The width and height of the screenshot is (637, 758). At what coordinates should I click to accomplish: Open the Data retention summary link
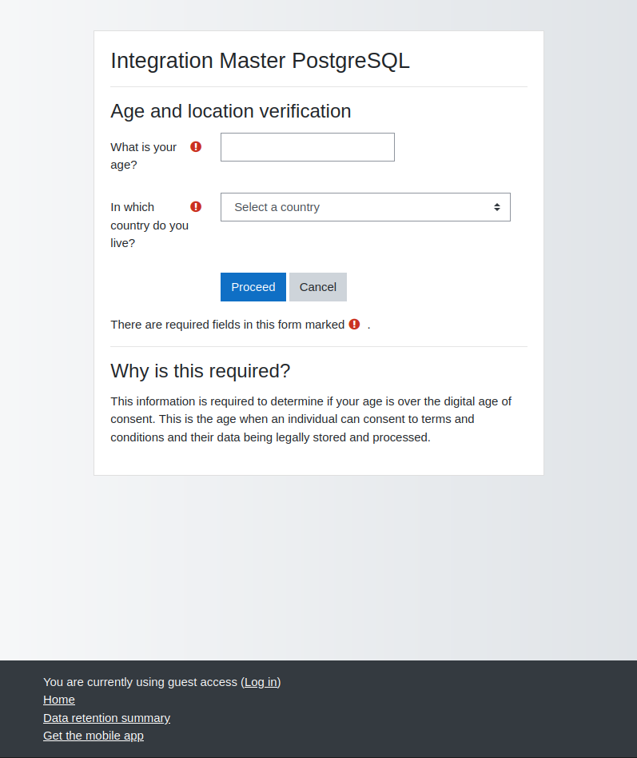point(107,718)
